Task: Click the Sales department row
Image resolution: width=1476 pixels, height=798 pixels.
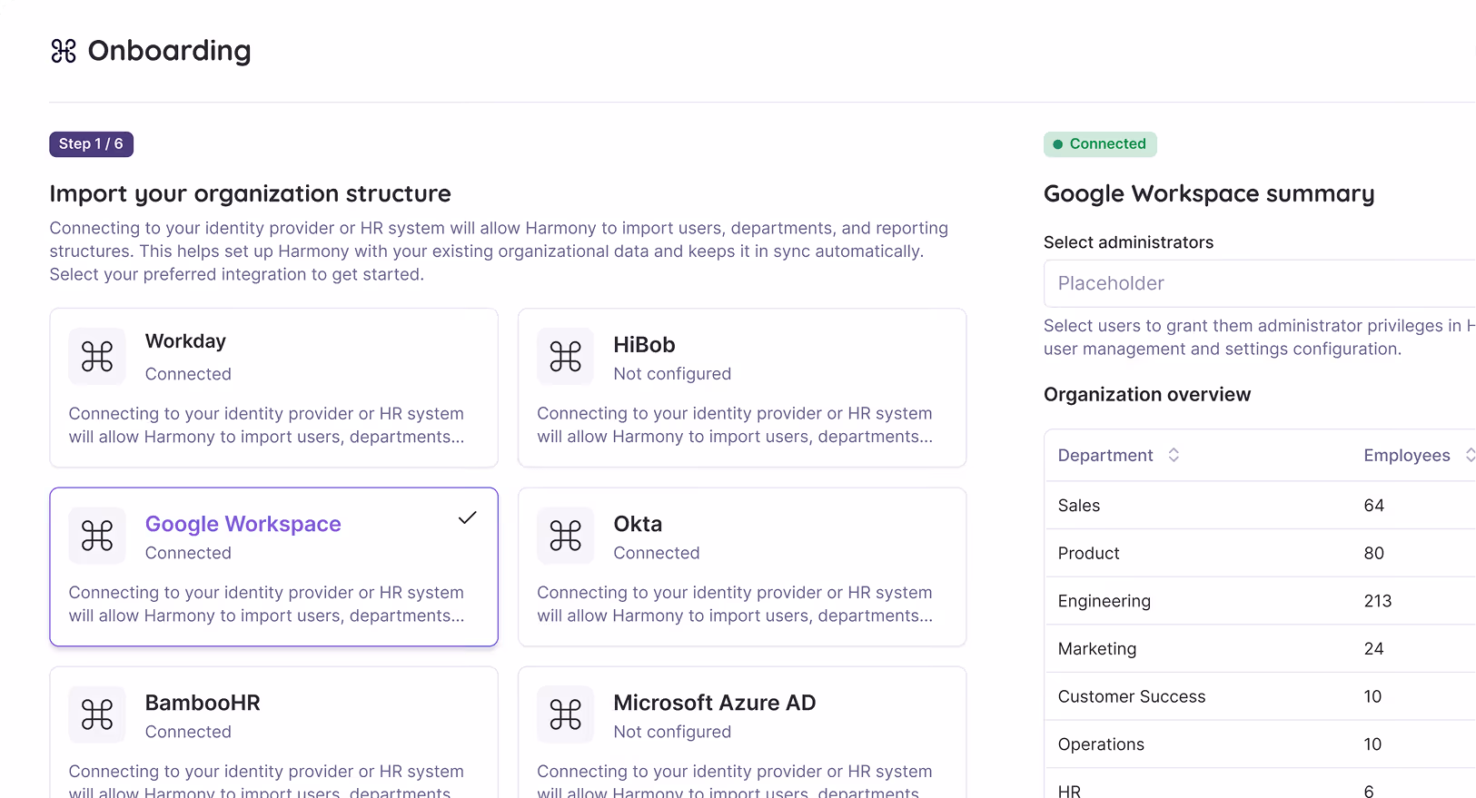Action: (1260, 506)
